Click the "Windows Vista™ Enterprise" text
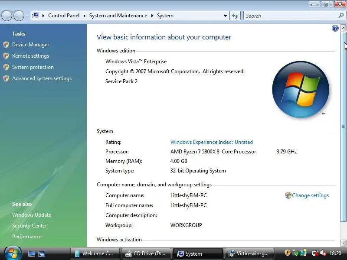This screenshot has width=347, height=260. click(x=136, y=62)
